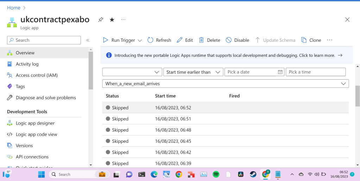
Task: Click the main pane scrollbar up arrow
Action: tap(358, 66)
